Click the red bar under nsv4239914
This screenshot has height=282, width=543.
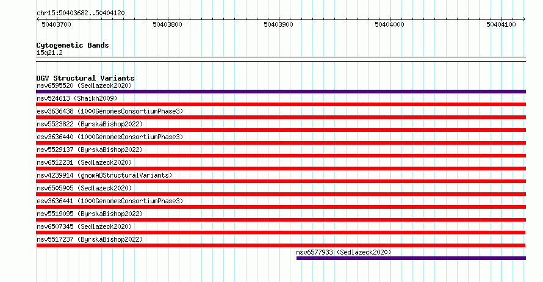[x=281, y=181]
